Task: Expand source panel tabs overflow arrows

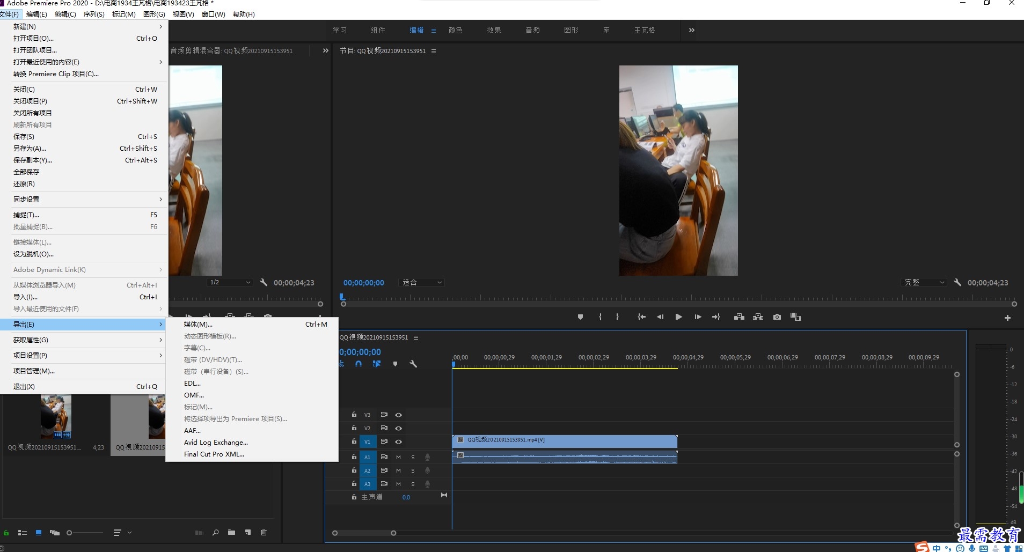Action: (x=325, y=50)
